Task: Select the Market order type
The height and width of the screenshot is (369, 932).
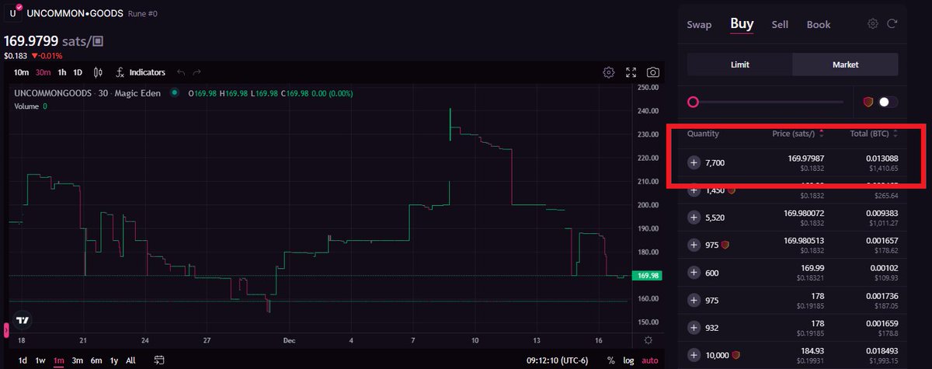Action: 845,64
